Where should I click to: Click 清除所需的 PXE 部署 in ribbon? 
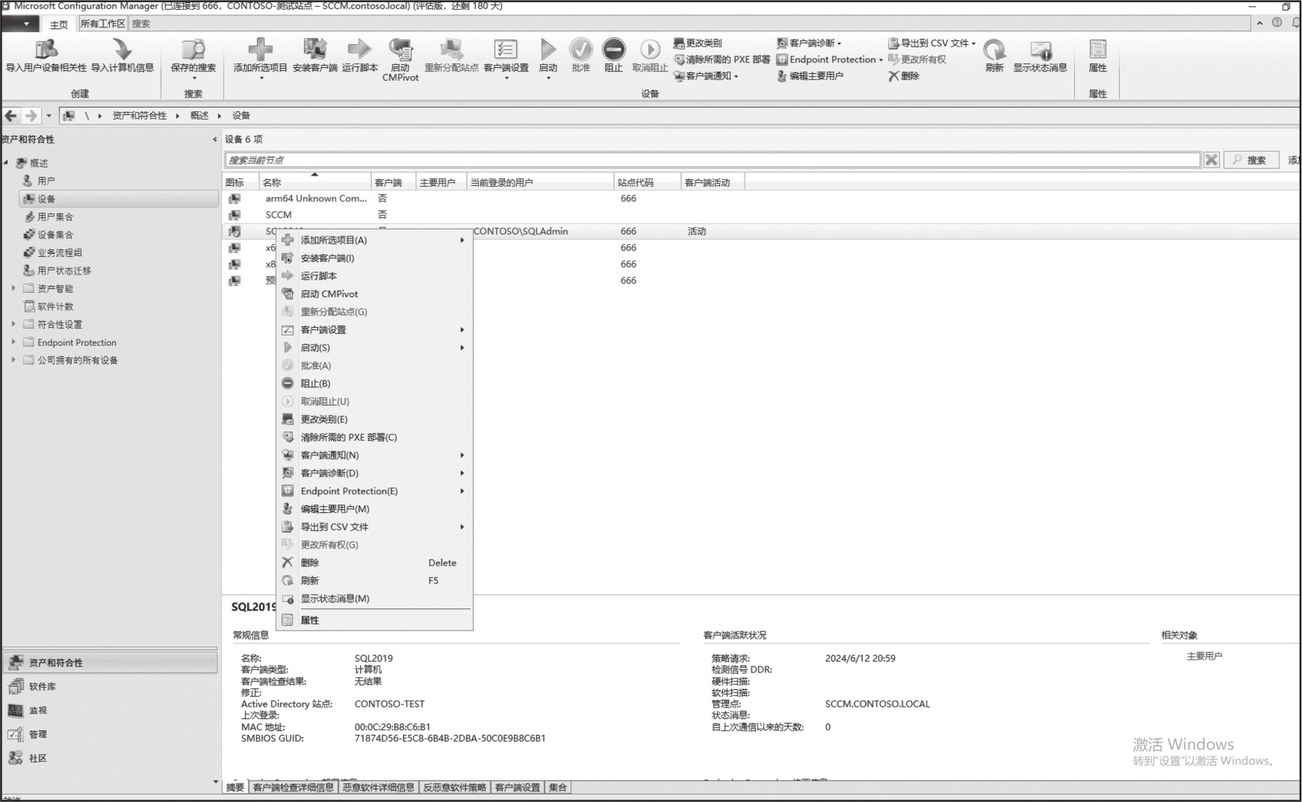coord(722,59)
